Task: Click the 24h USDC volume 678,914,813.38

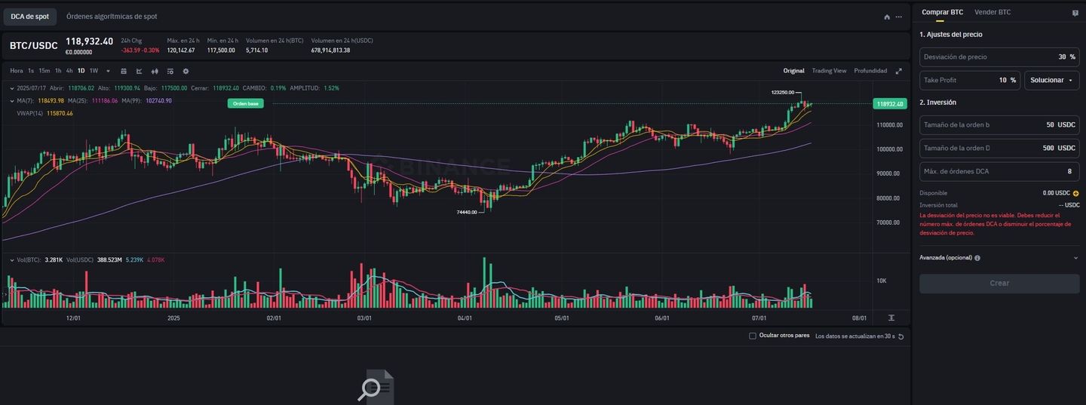Action: 330,51
